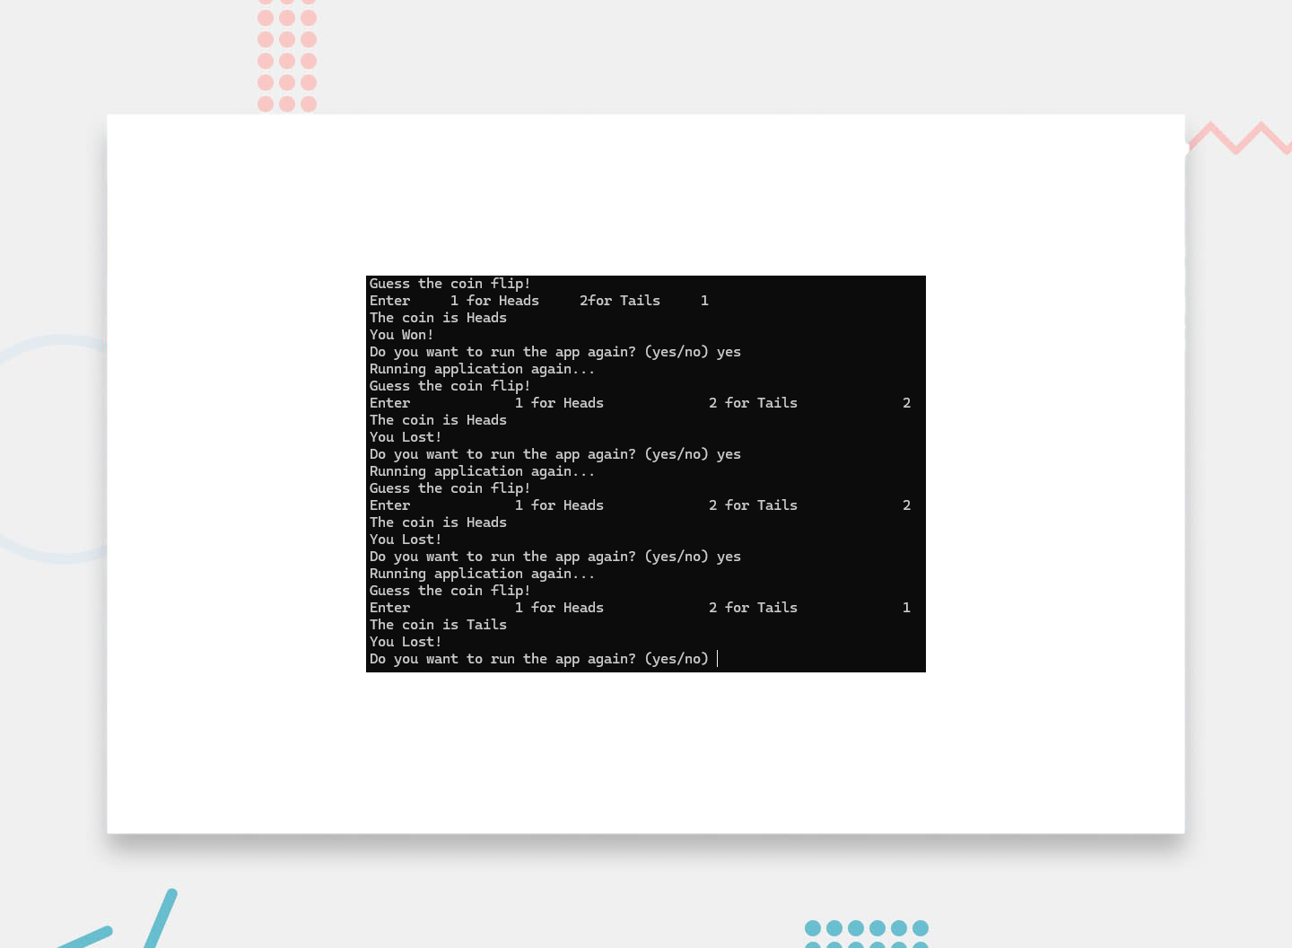Click the first "The coin is Heads" line
The width and height of the screenshot is (1292, 948).
438,318
